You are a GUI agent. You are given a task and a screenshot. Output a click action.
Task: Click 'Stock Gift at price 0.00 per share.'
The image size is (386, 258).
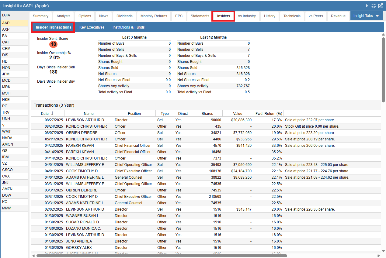[x=312, y=126]
